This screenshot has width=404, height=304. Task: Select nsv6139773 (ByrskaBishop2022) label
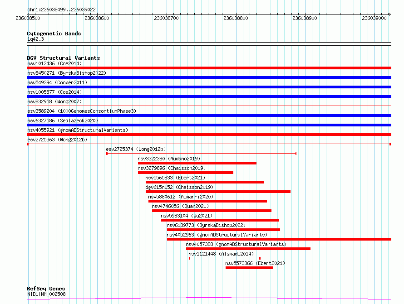coord(206,225)
